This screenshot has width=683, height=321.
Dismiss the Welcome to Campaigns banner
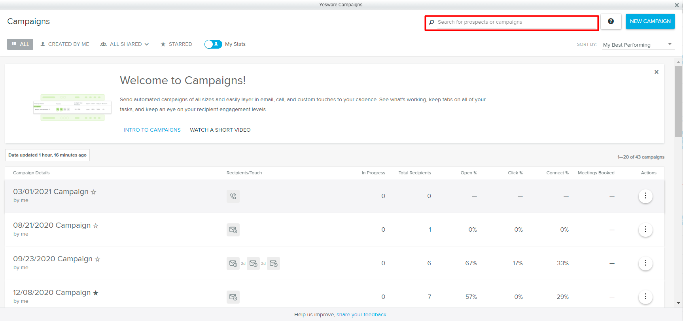pos(657,72)
